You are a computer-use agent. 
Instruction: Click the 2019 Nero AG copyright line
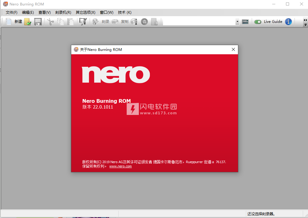coord(154,162)
